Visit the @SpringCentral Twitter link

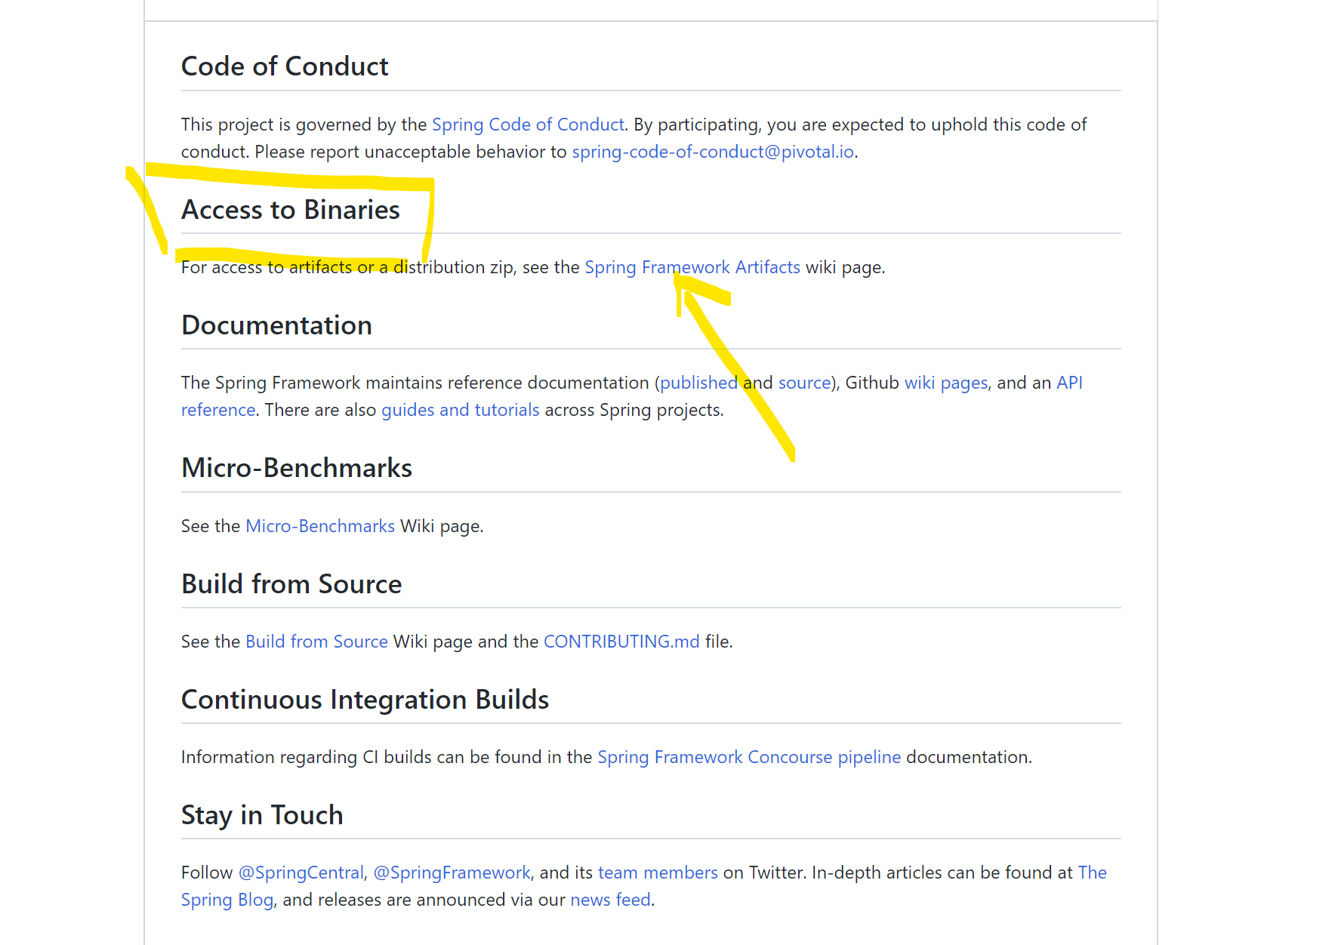pos(301,873)
